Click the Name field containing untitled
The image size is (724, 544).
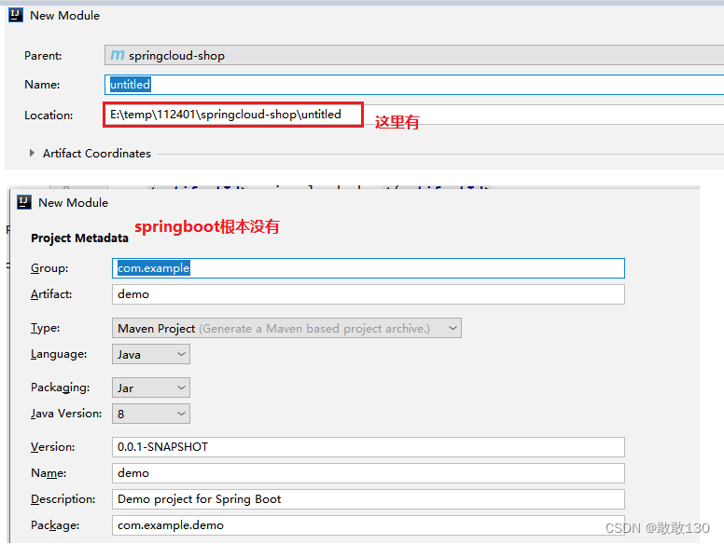click(x=414, y=85)
